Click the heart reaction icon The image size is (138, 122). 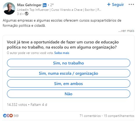point(11,116)
